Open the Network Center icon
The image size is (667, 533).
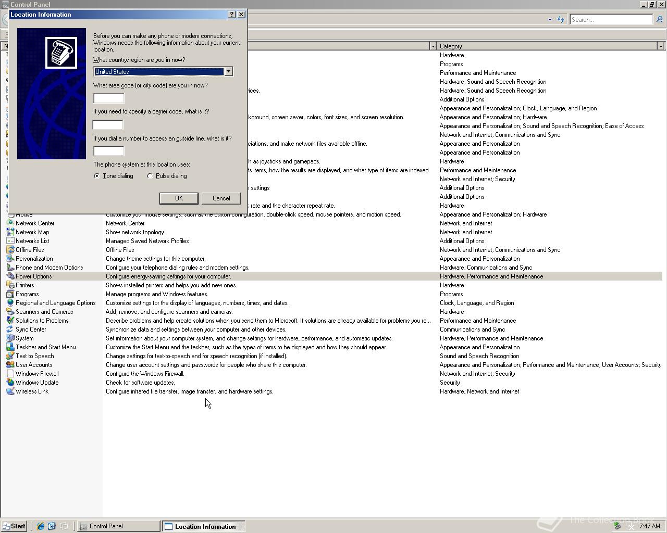click(x=10, y=223)
